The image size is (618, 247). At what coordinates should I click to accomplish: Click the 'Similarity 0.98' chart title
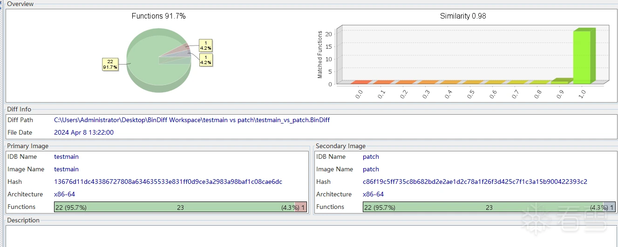(x=463, y=16)
